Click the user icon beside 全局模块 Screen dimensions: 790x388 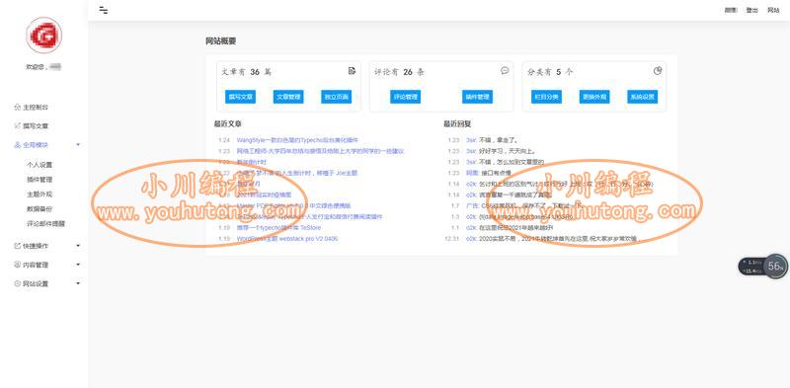pos(17,145)
